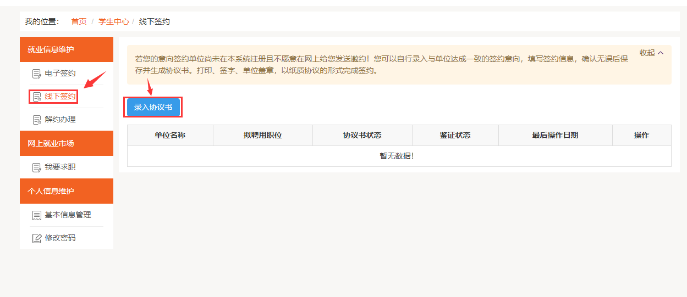687x297 pixels.
Task: Click 线下签约 at the breadcrumb end
Action: [154, 21]
